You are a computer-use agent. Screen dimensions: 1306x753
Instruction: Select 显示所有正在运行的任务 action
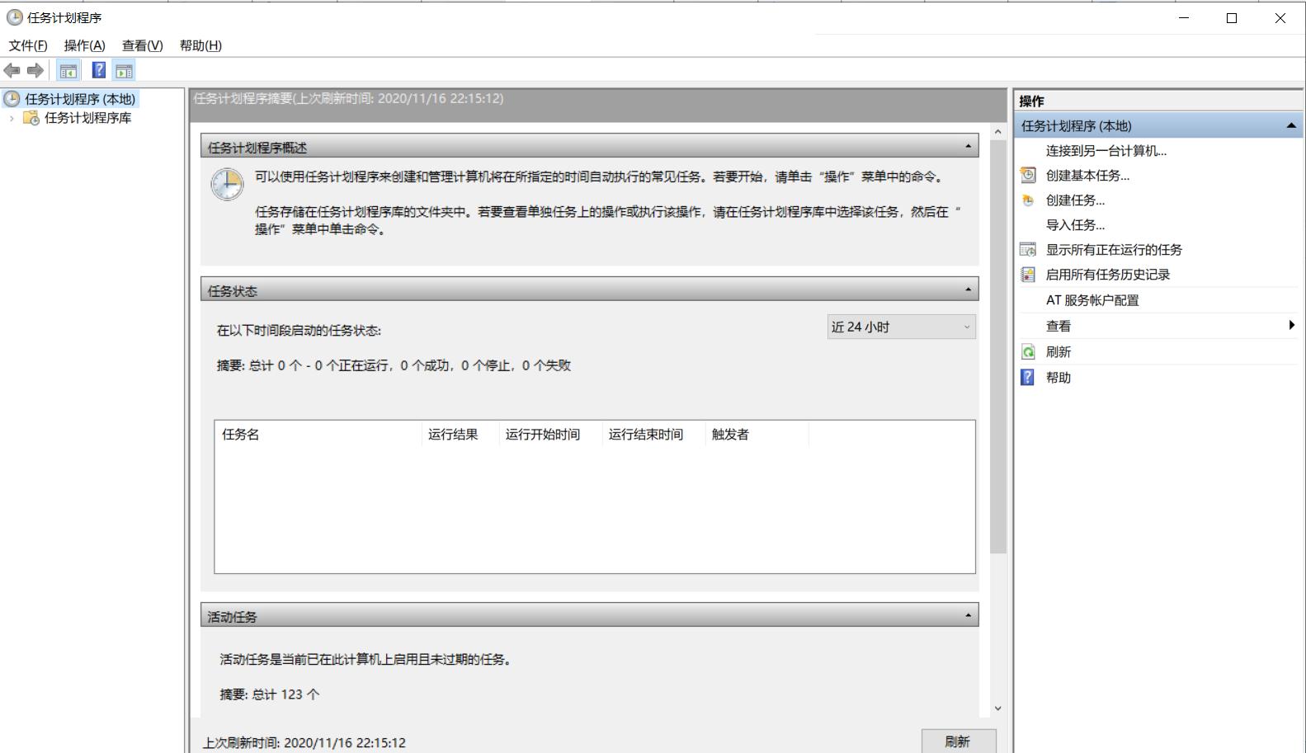[x=1114, y=250]
